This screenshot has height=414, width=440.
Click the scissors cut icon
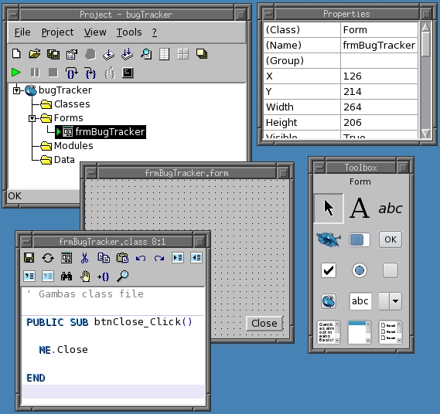click(x=84, y=258)
